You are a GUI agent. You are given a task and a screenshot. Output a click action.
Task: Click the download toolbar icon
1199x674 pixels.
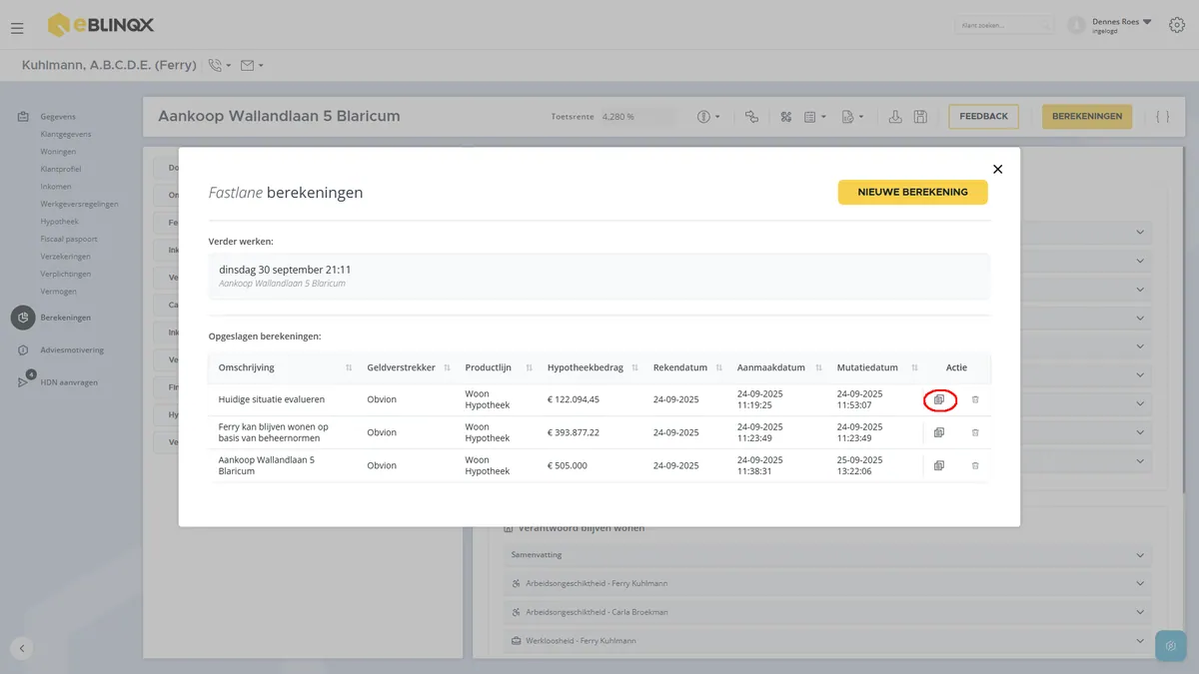pyautogui.click(x=895, y=117)
